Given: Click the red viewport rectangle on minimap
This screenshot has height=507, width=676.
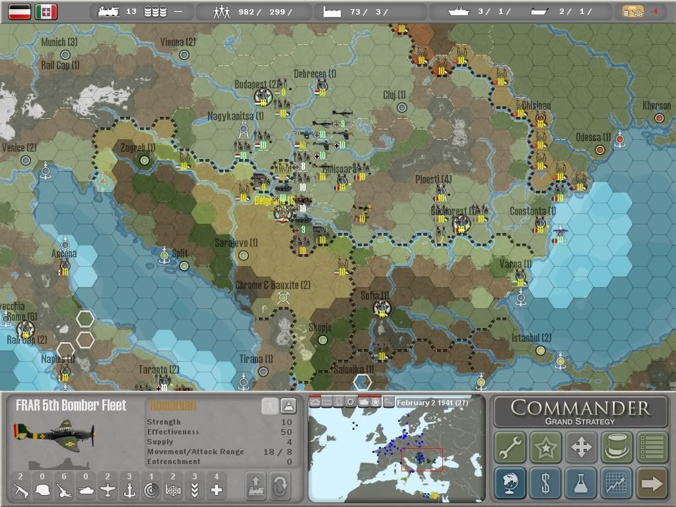Looking at the screenshot, I should 422,459.
